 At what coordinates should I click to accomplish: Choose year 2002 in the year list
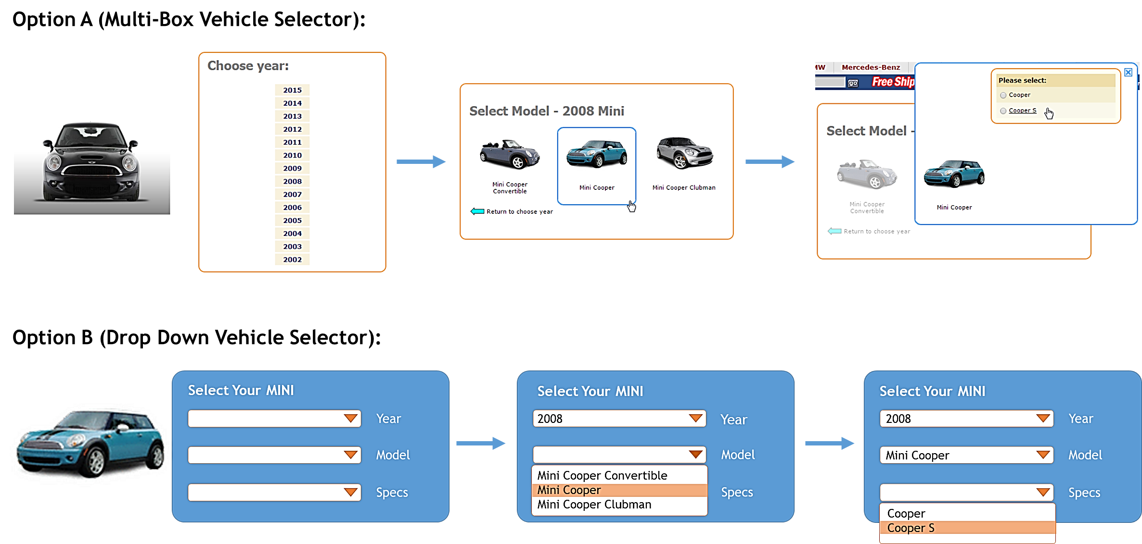(292, 259)
